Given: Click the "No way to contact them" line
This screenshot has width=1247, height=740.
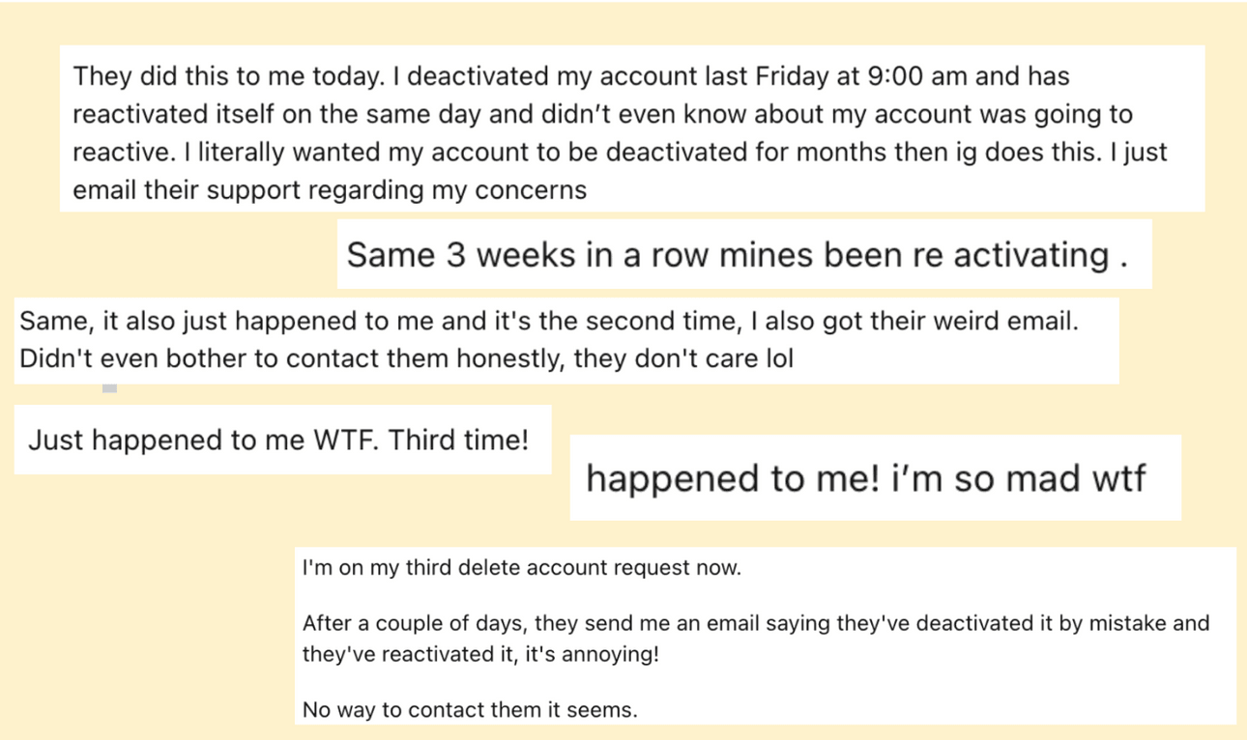Looking at the screenshot, I should coord(470,710).
